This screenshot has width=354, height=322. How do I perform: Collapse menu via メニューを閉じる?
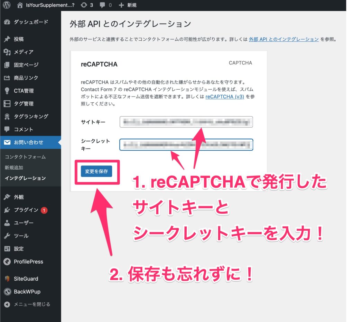(32, 304)
